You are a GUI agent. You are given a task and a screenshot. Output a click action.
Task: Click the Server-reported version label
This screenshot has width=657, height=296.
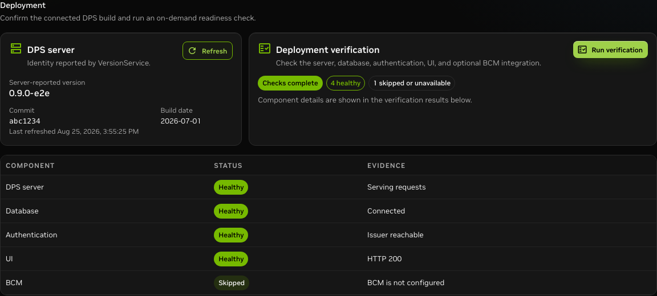[47, 83]
